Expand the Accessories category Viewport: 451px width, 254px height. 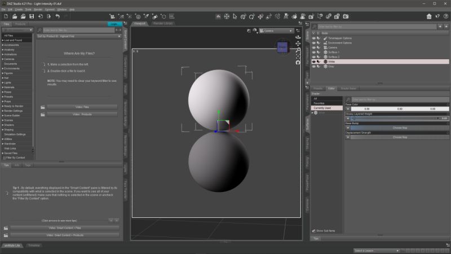click(x=3, y=45)
